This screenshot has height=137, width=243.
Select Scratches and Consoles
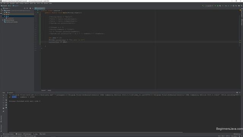[11, 22]
